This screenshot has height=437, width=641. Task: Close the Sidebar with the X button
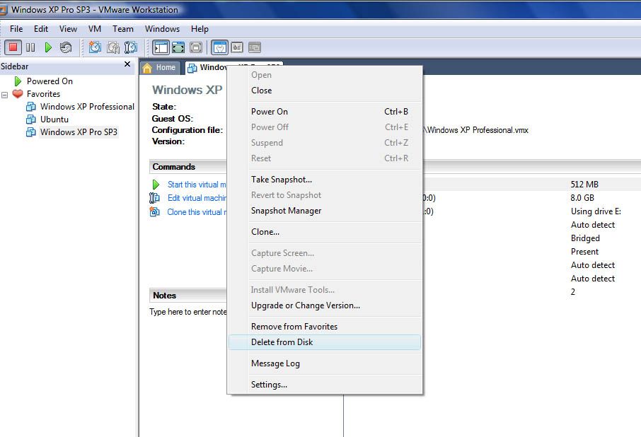click(127, 64)
